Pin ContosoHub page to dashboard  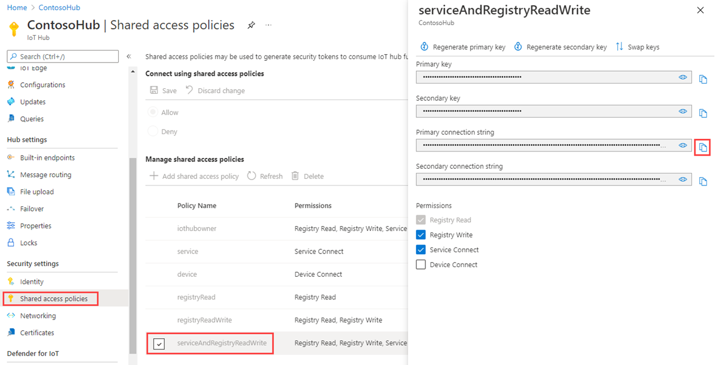point(252,25)
